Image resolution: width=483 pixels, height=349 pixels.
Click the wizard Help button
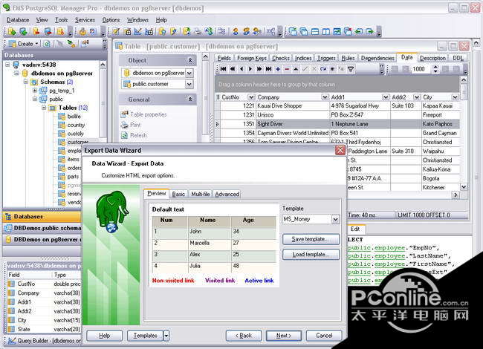[x=105, y=336]
